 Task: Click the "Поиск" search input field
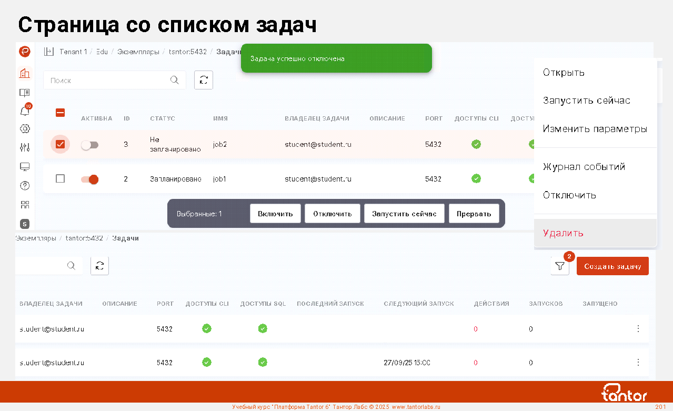(x=108, y=81)
